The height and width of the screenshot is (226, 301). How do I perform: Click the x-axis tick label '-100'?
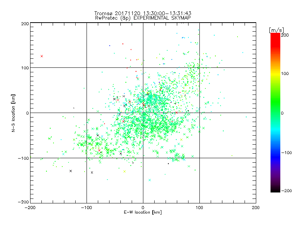click(87, 208)
